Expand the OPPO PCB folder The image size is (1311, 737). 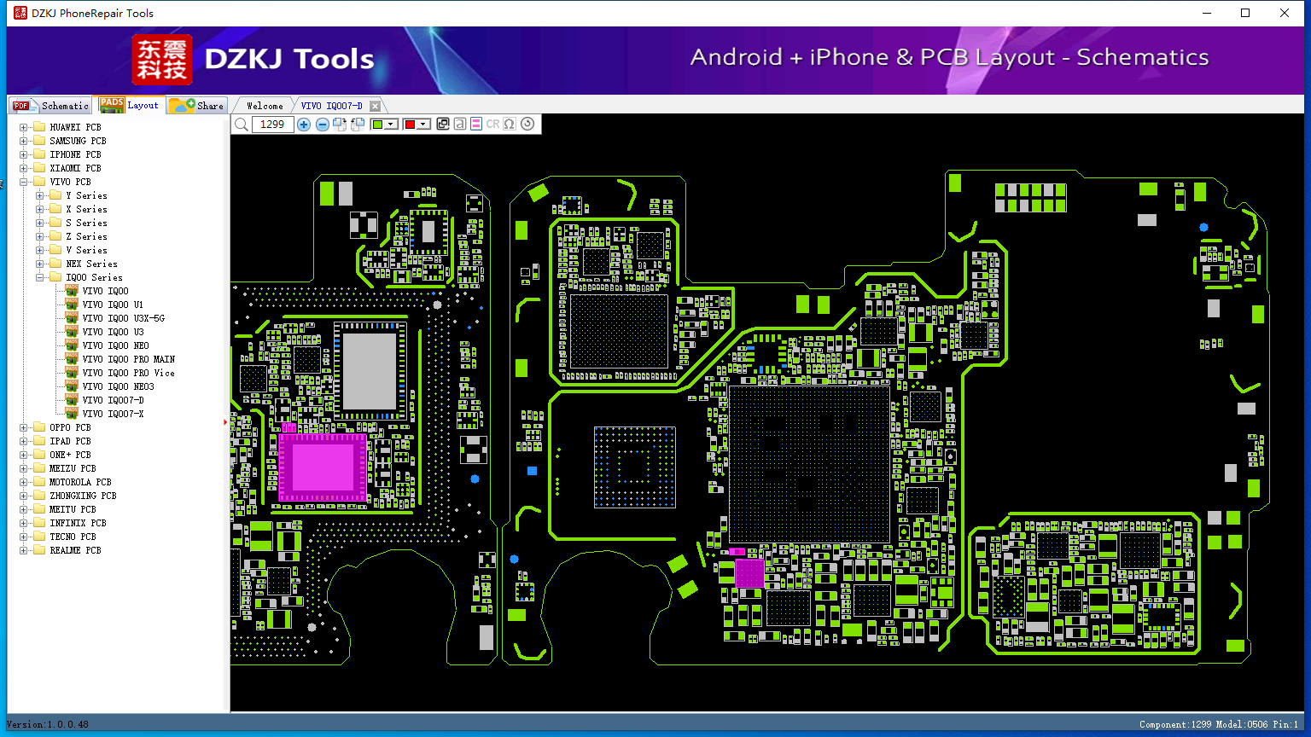tap(24, 427)
